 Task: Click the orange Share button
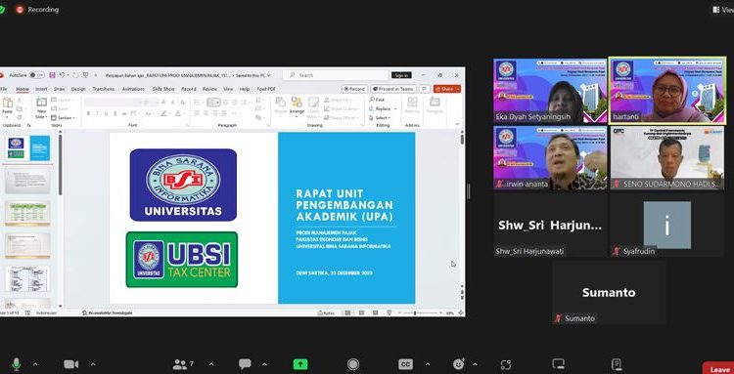point(447,89)
